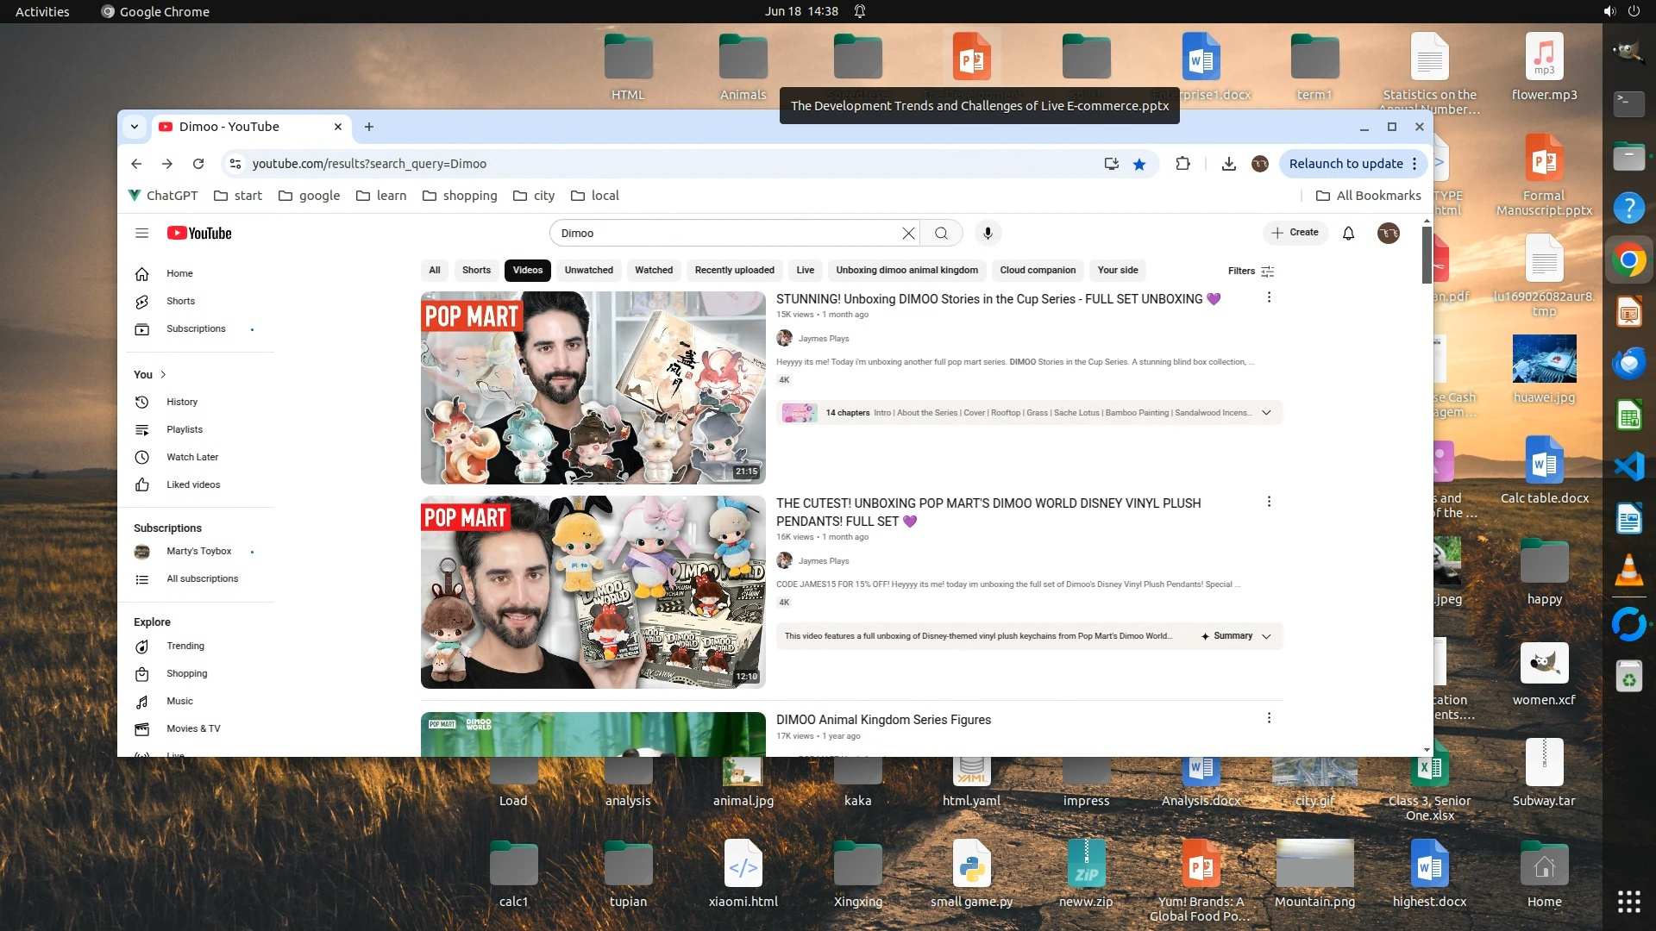The width and height of the screenshot is (1656, 931).
Task: Open Watch Later in sidebar
Action: pyautogui.click(x=191, y=457)
